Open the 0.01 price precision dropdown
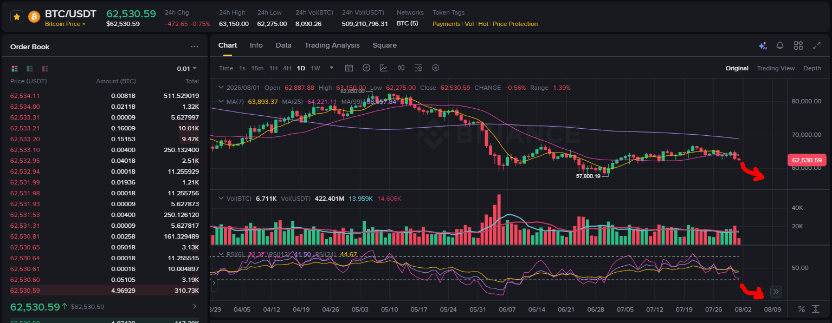The image size is (832, 323). [187, 69]
